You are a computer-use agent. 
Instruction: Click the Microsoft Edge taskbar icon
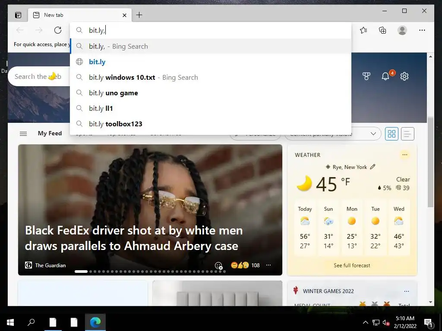(x=95, y=322)
